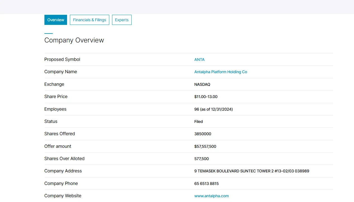The height and width of the screenshot is (202, 354).
Task: Click the Company Overview heading
Action: click(74, 40)
